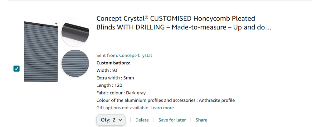Delete this item from the basket
The image size is (312, 127).
tap(142, 120)
